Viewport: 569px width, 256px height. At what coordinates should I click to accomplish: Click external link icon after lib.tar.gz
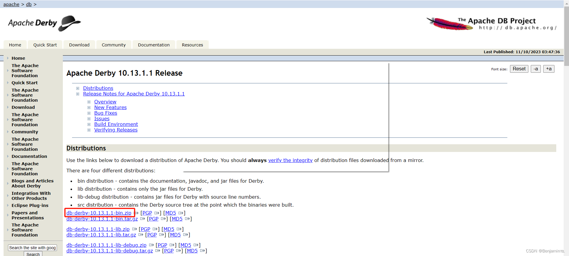141,235
